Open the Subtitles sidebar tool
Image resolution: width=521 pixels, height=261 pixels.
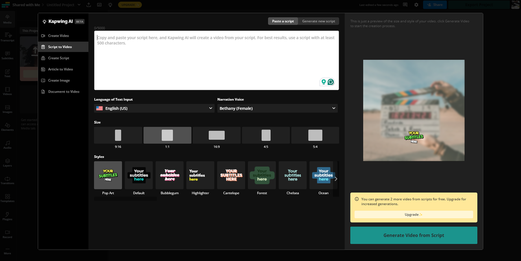[7, 55]
